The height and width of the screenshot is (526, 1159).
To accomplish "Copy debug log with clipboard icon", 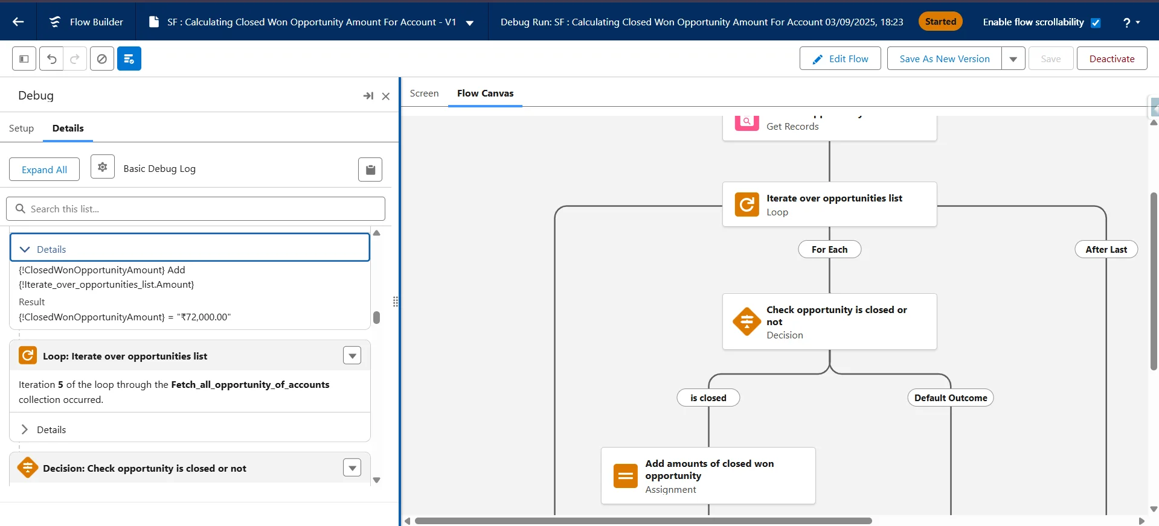I will point(370,170).
